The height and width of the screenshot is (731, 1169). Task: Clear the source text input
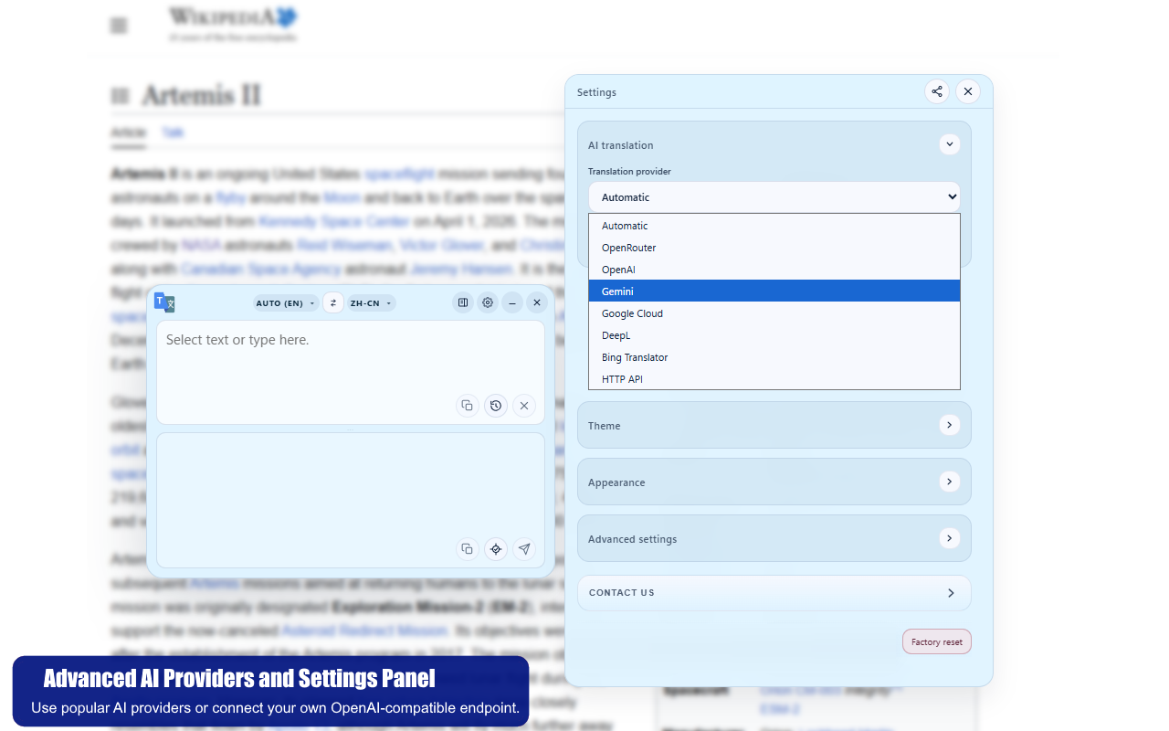524,405
